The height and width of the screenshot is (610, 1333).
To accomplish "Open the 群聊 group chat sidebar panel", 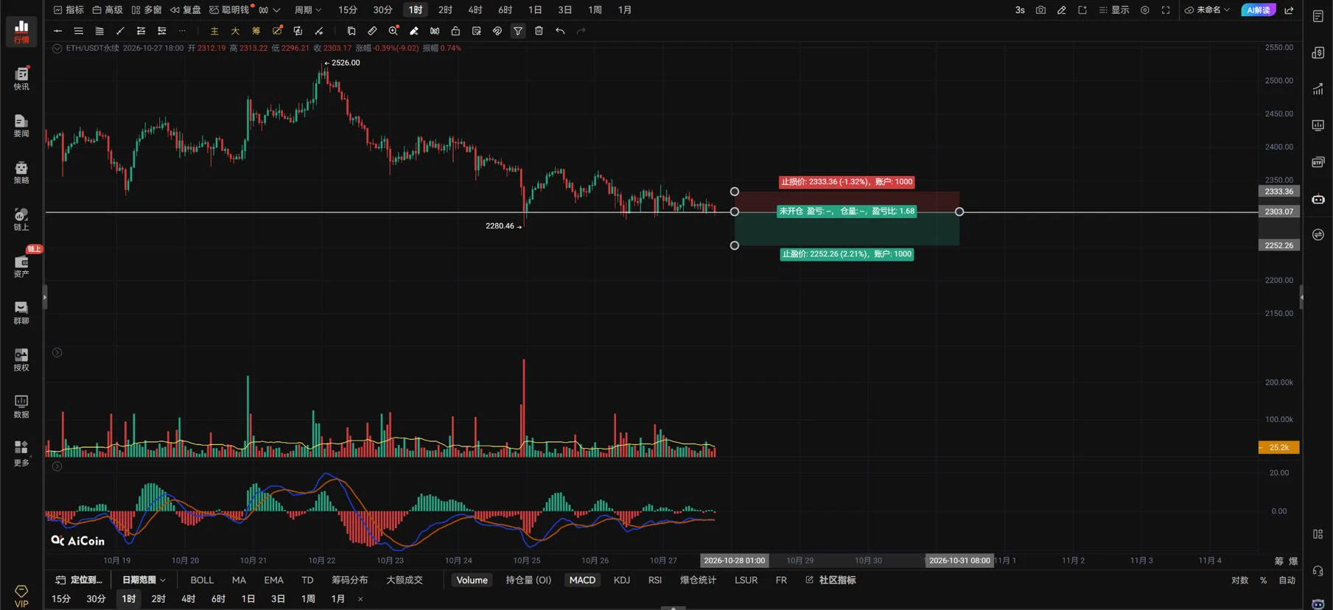I will coord(21,312).
